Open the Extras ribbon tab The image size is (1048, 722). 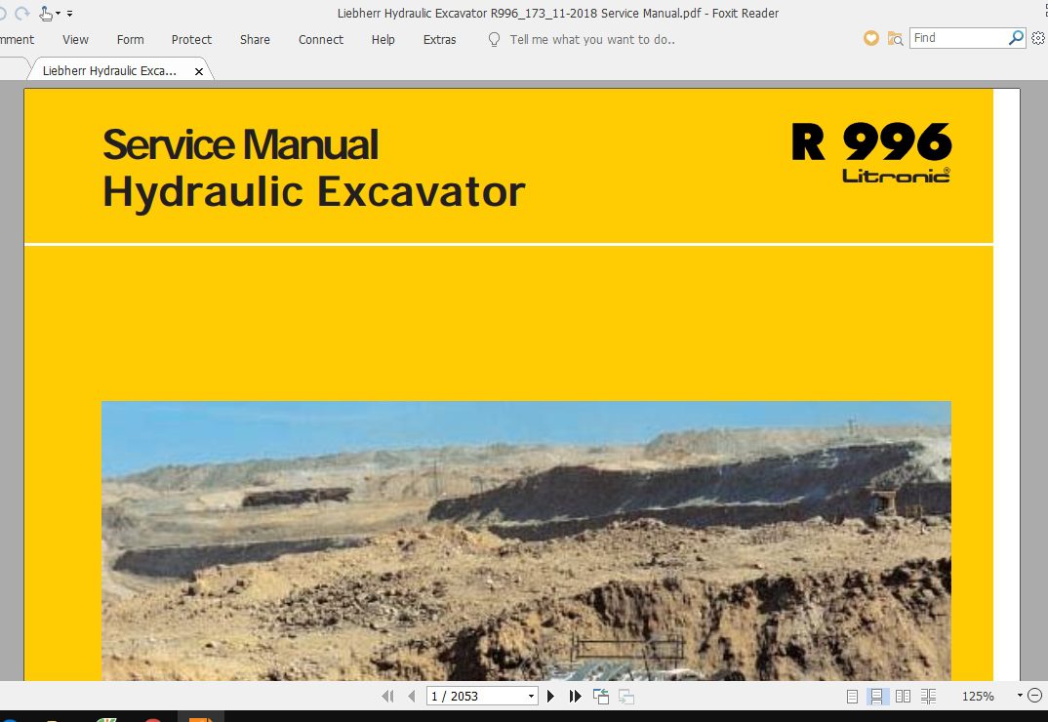[x=439, y=39]
